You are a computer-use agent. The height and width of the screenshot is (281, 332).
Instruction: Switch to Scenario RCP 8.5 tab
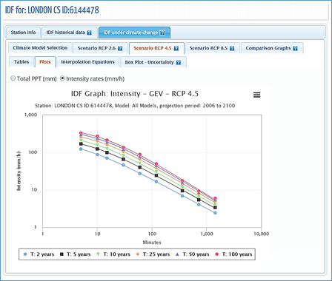point(212,48)
